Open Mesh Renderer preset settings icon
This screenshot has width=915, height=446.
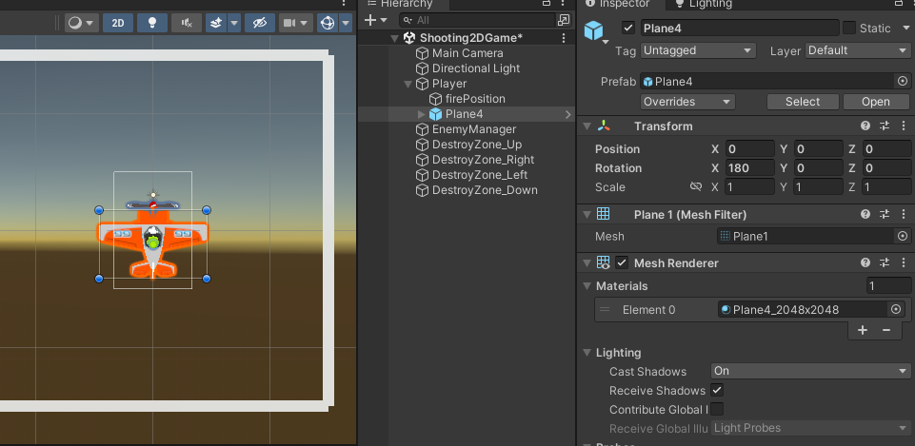pos(885,262)
